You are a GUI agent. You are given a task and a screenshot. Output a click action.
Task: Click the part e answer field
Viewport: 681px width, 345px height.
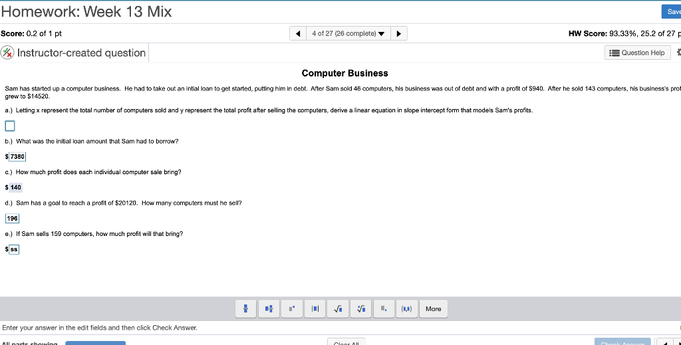pos(14,249)
